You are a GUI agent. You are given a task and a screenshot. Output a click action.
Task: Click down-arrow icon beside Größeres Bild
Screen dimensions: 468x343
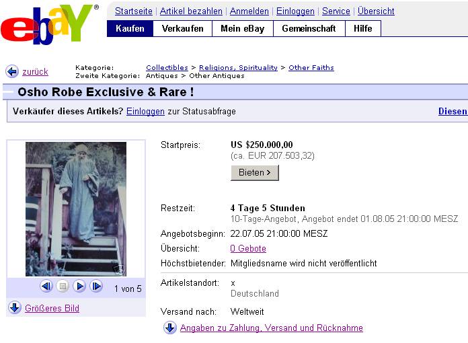[x=15, y=307]
